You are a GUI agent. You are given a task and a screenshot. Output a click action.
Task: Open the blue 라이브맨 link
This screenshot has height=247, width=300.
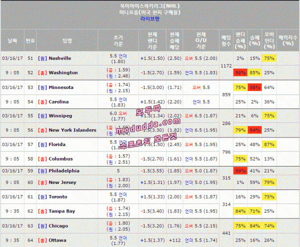tap(150, 18)
